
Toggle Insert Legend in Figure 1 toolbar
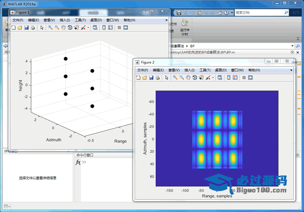111,28
